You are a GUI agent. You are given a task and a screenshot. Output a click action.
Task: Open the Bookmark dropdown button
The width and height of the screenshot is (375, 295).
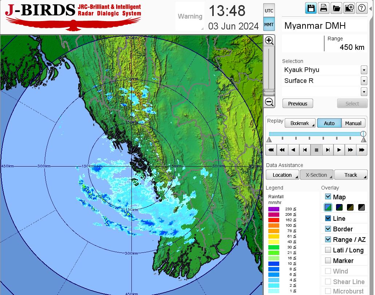coord(300,123)
